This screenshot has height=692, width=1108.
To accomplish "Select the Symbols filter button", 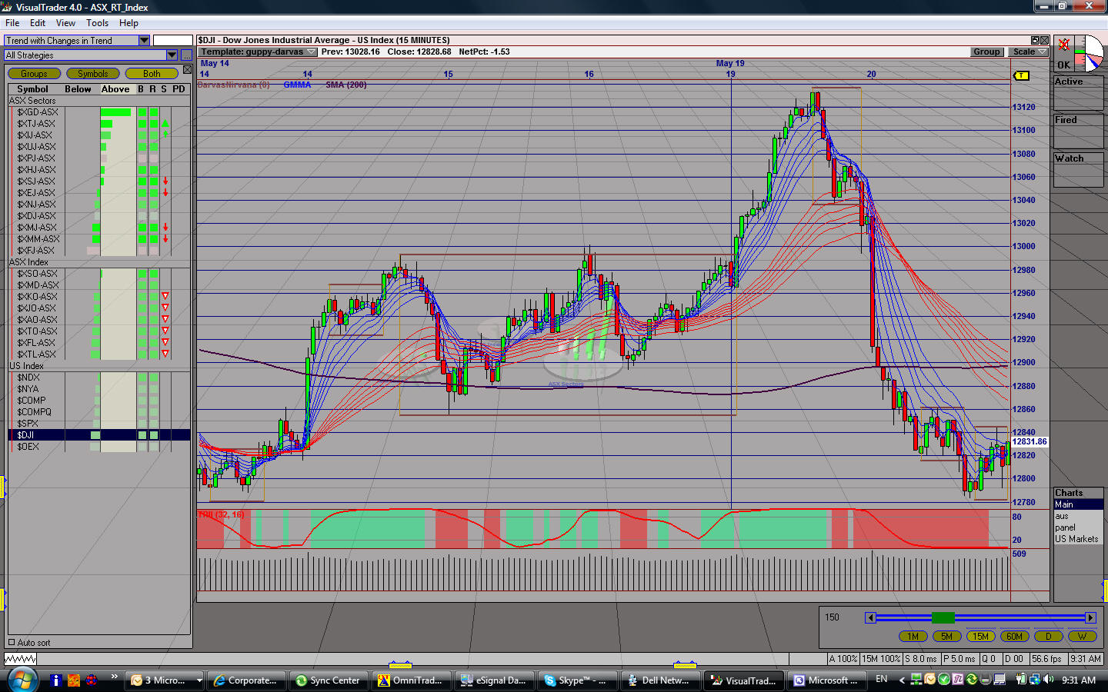I will tap(93, 74).
